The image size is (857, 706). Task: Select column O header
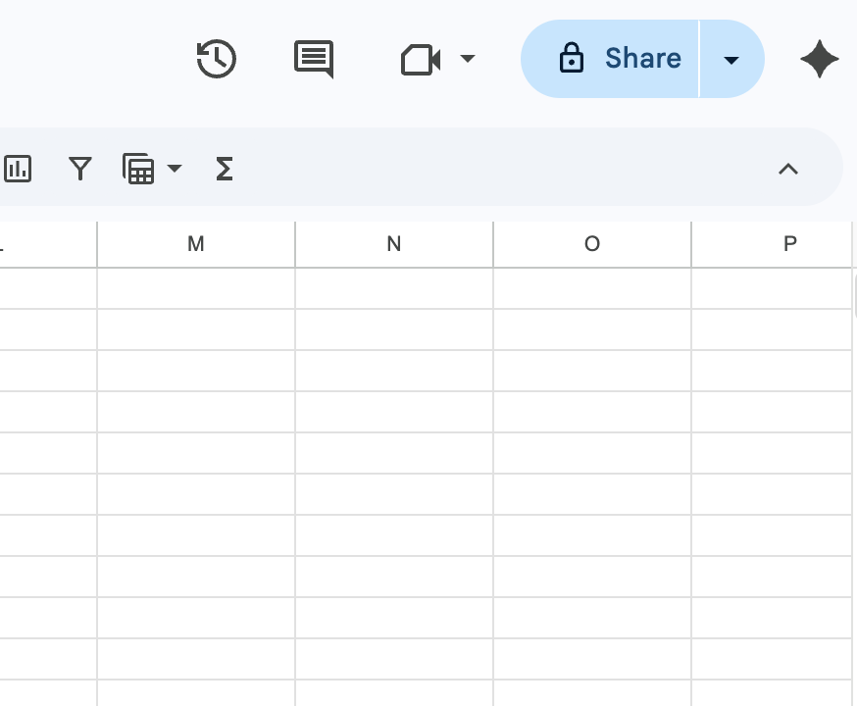[x=592, y=244]
